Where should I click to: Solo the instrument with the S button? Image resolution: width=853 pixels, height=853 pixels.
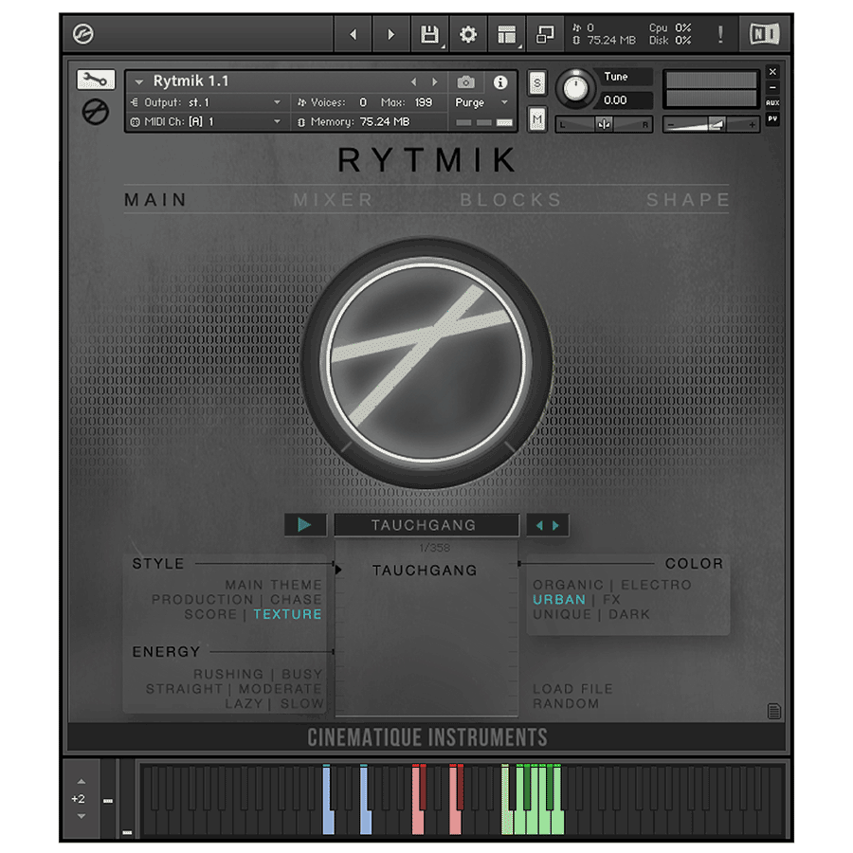pyautogui.click(x=537, y=83)
